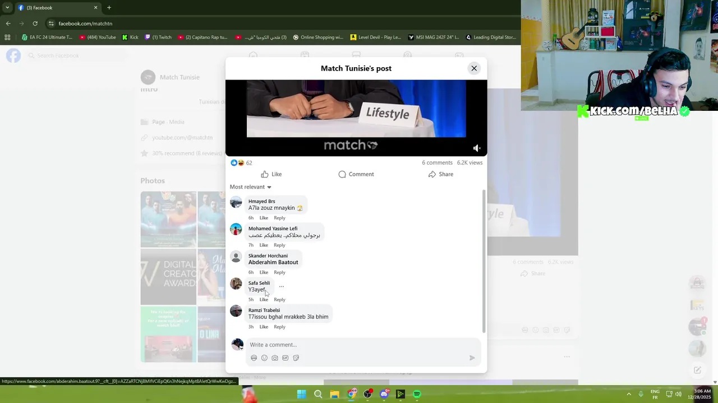The height and width of the screenshot is (403, 718).
Task: Open a new browser tab
Action: point(109,8)
